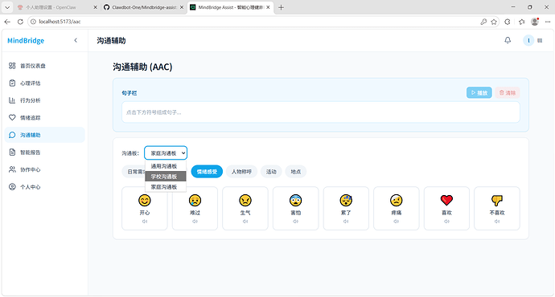Add the 累了 tired emoji symbol
Viewport: 555px width, 297px height.
click(x=346, y=209)
